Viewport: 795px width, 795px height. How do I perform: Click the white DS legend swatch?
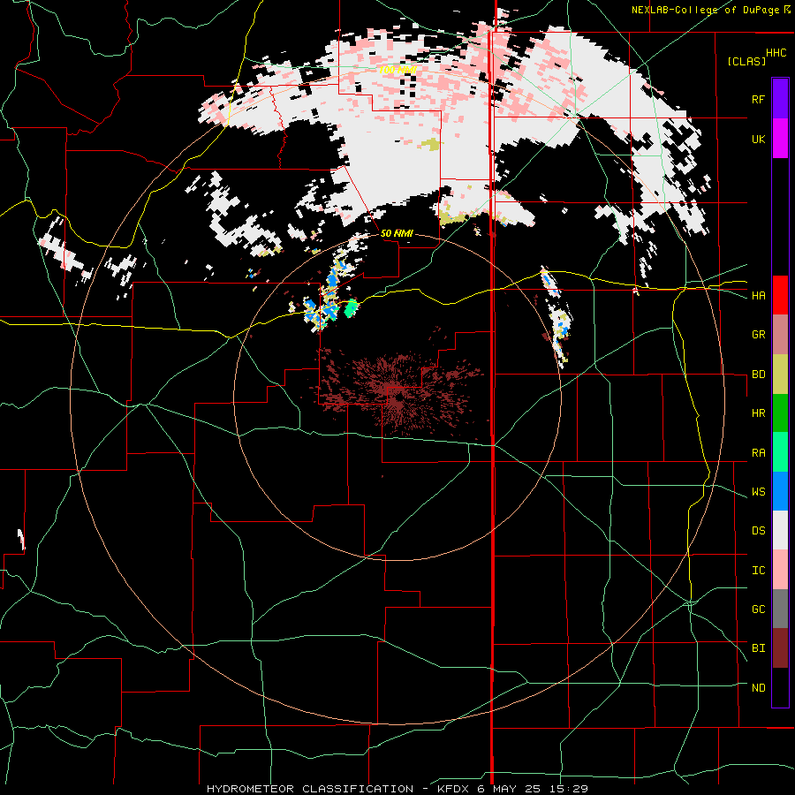tap(780, 530)
